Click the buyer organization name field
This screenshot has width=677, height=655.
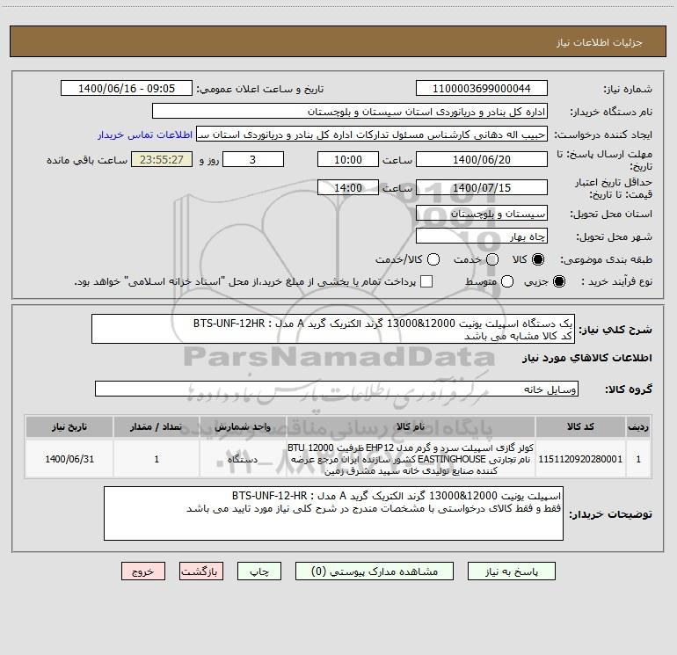pyautogui.click(x=350, y=112)
